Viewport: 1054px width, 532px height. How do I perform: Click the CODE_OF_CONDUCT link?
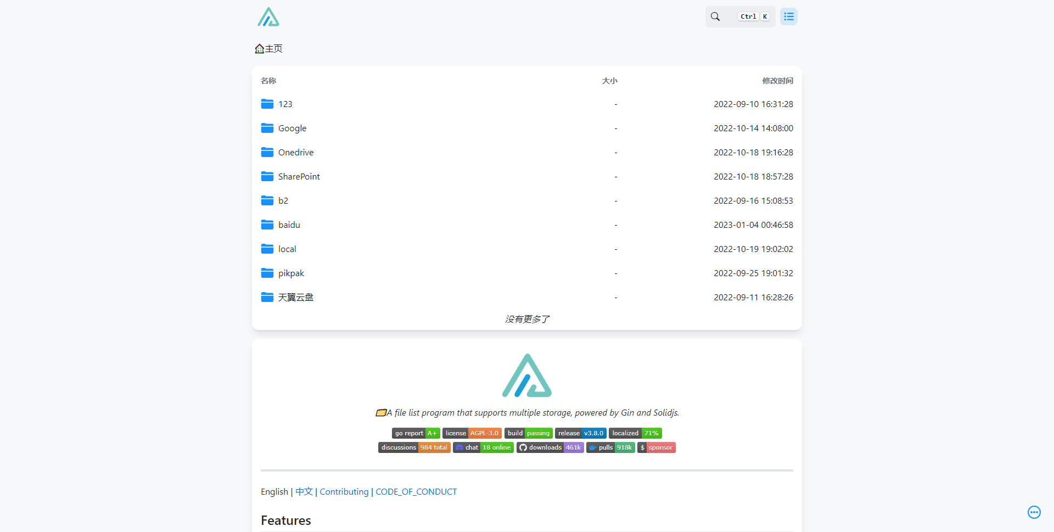tap(416, 492)
